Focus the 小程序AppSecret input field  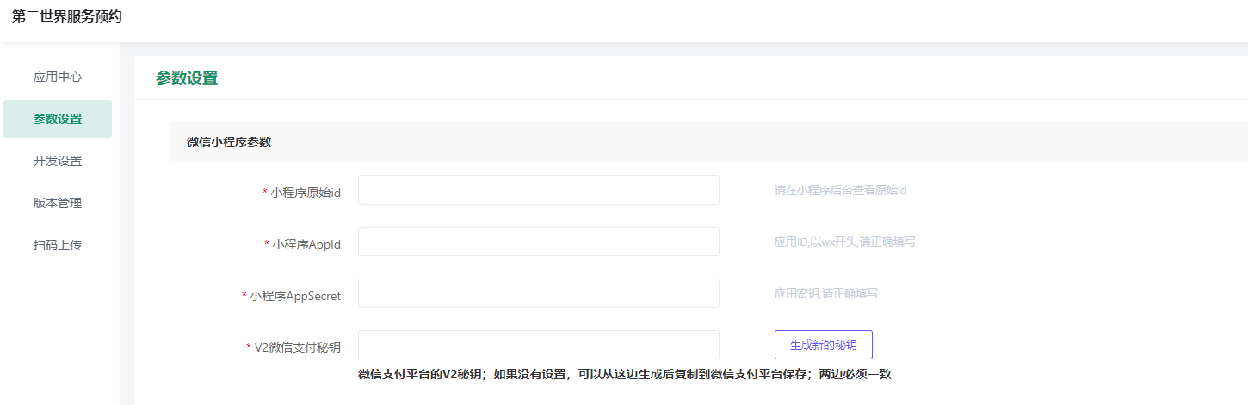pyautogui.click(x=539, y=293)
